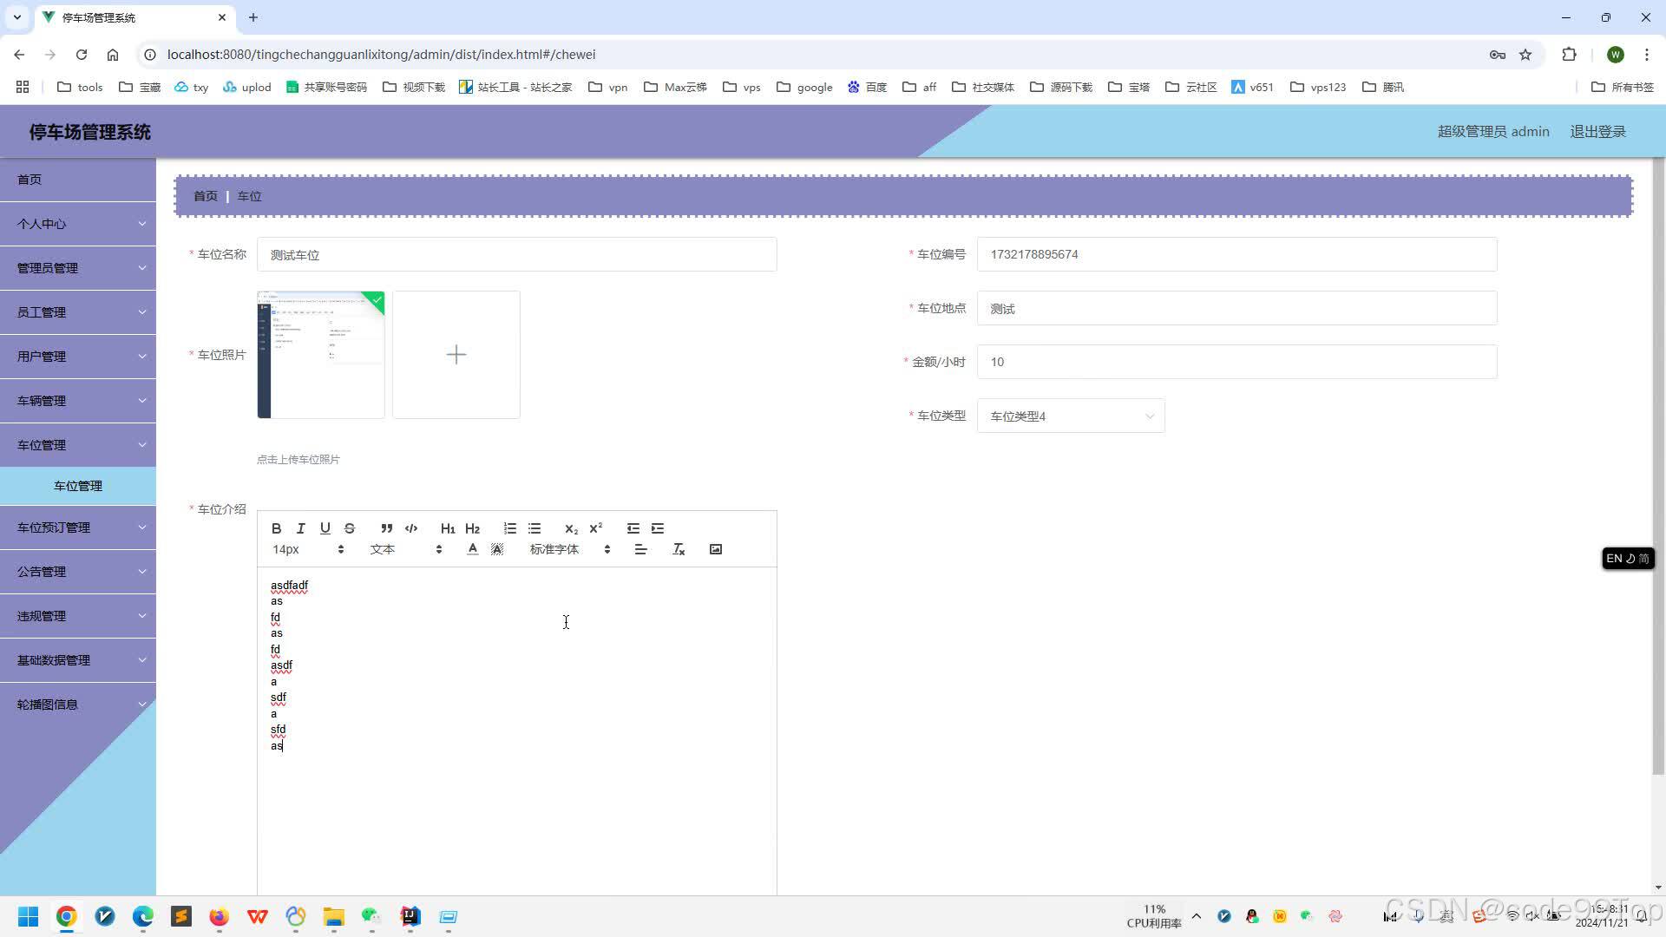Toggle underline formatting in the editor
The width and height of the screenshot is (1666, 937).
point(325,528)
